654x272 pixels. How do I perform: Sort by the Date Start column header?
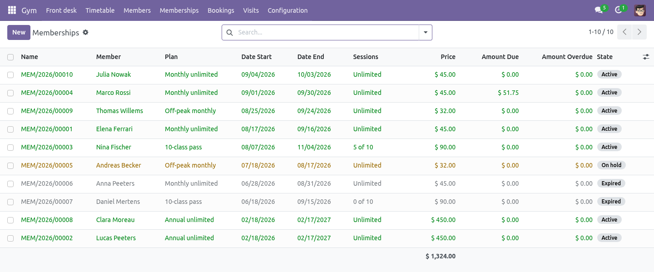click(x=257, y=57)
